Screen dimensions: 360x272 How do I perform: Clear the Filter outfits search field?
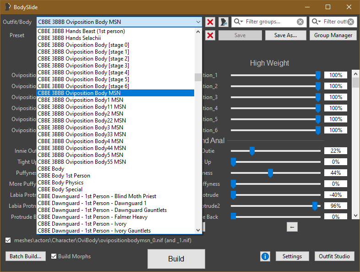click(350, 22)
